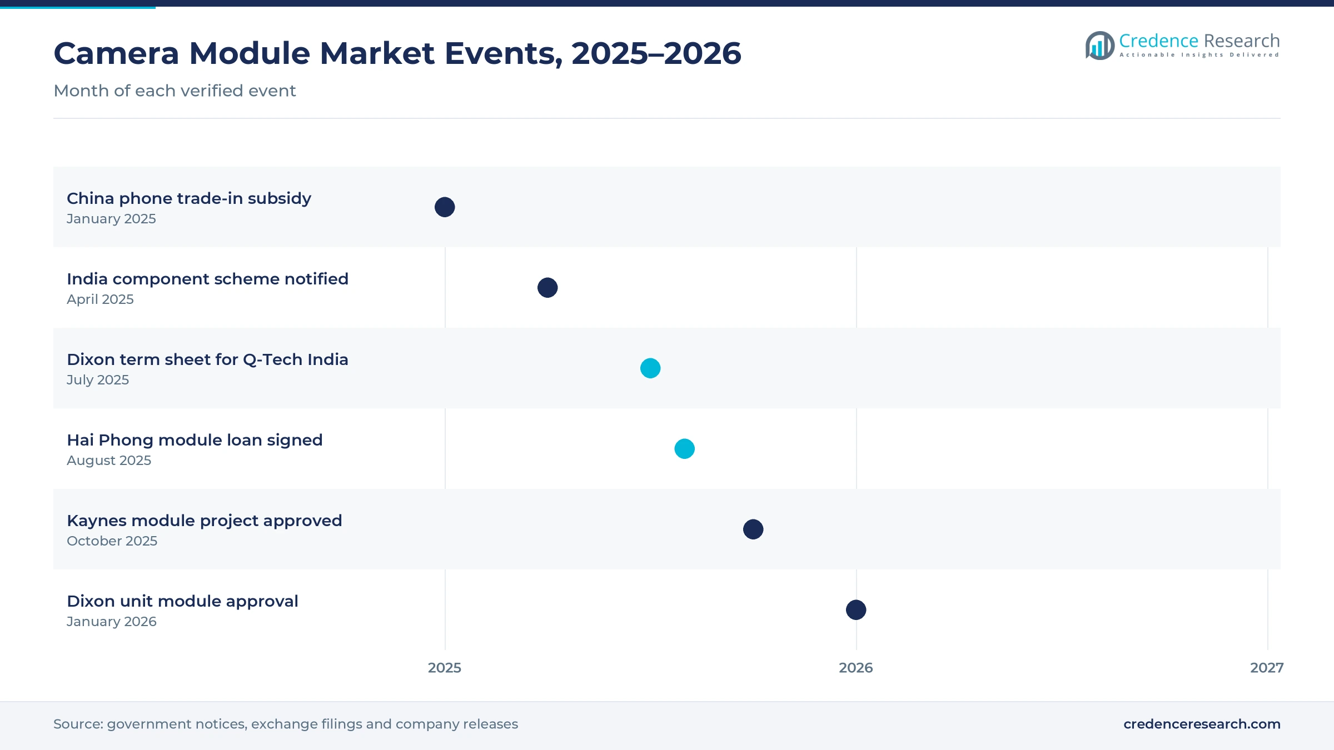Select the January 2026 Dixon approval dot
This screenshot has width=1334, height=750.
pyautogui.click(x=856, y=610)
